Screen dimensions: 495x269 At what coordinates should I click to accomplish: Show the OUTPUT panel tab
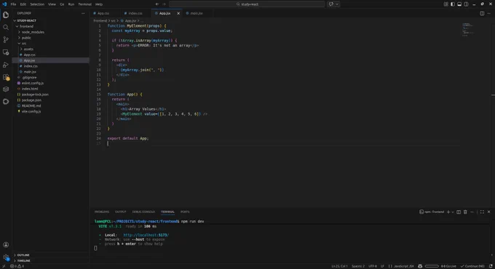point(121,212)
